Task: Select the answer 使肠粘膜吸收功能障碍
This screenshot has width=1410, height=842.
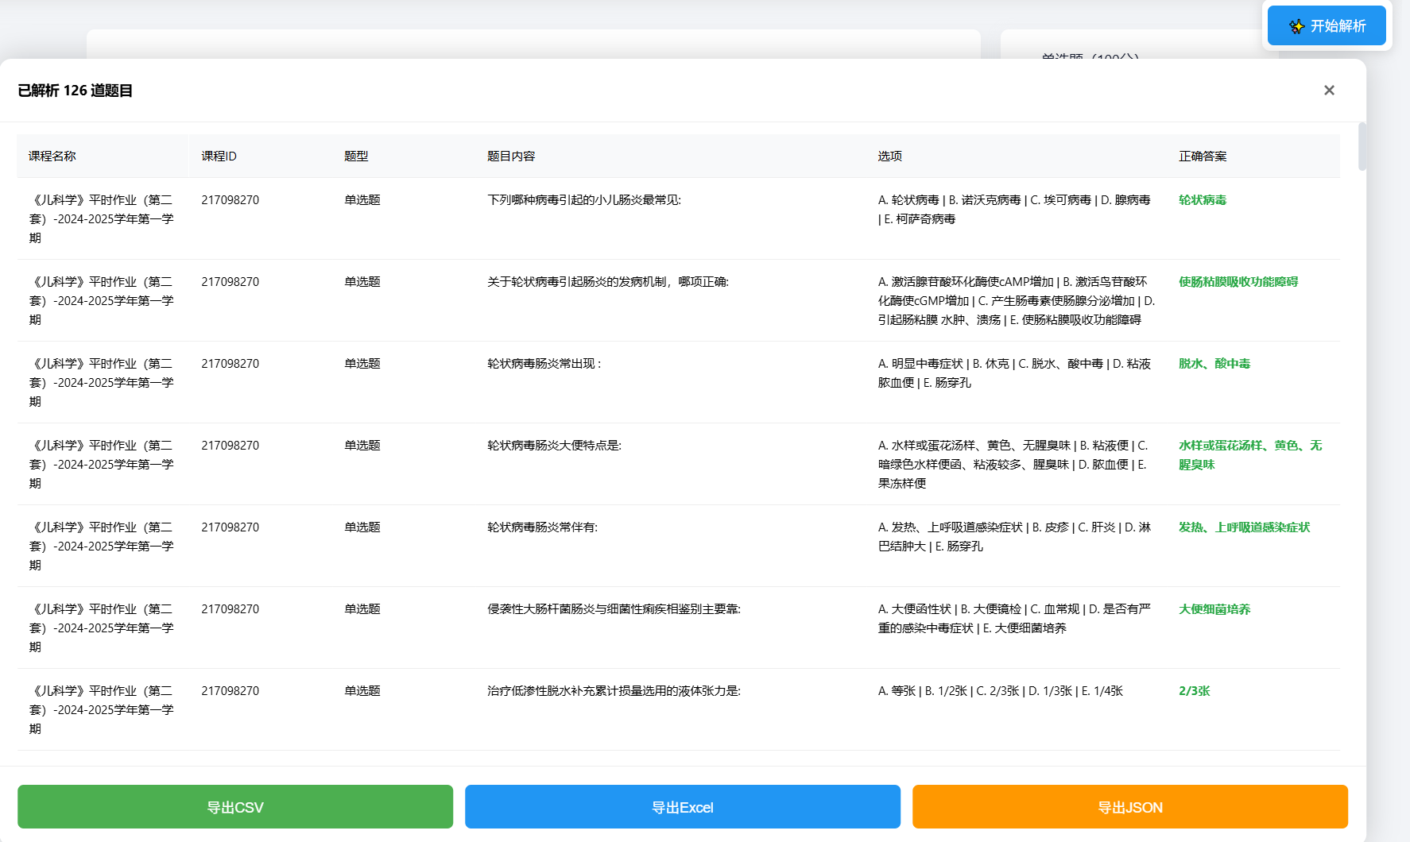Action: click(x=1238, y=282)
